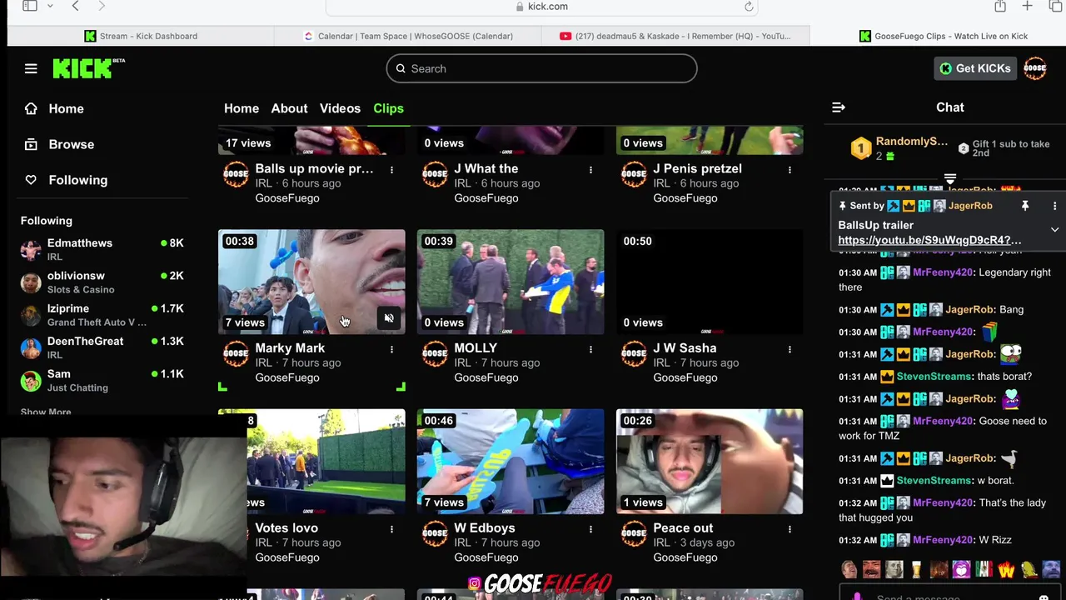Select the GooseFuego Clips browser tab
Screen dimensions: 1066x600
pyautogui.click(x=943, y=36)
